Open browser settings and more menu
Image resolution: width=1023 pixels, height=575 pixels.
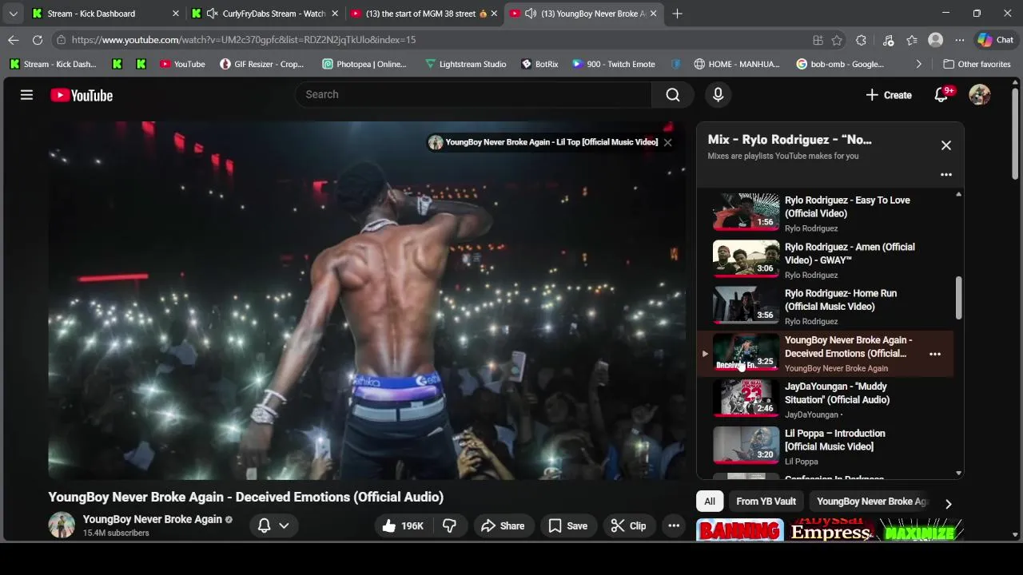960,40
